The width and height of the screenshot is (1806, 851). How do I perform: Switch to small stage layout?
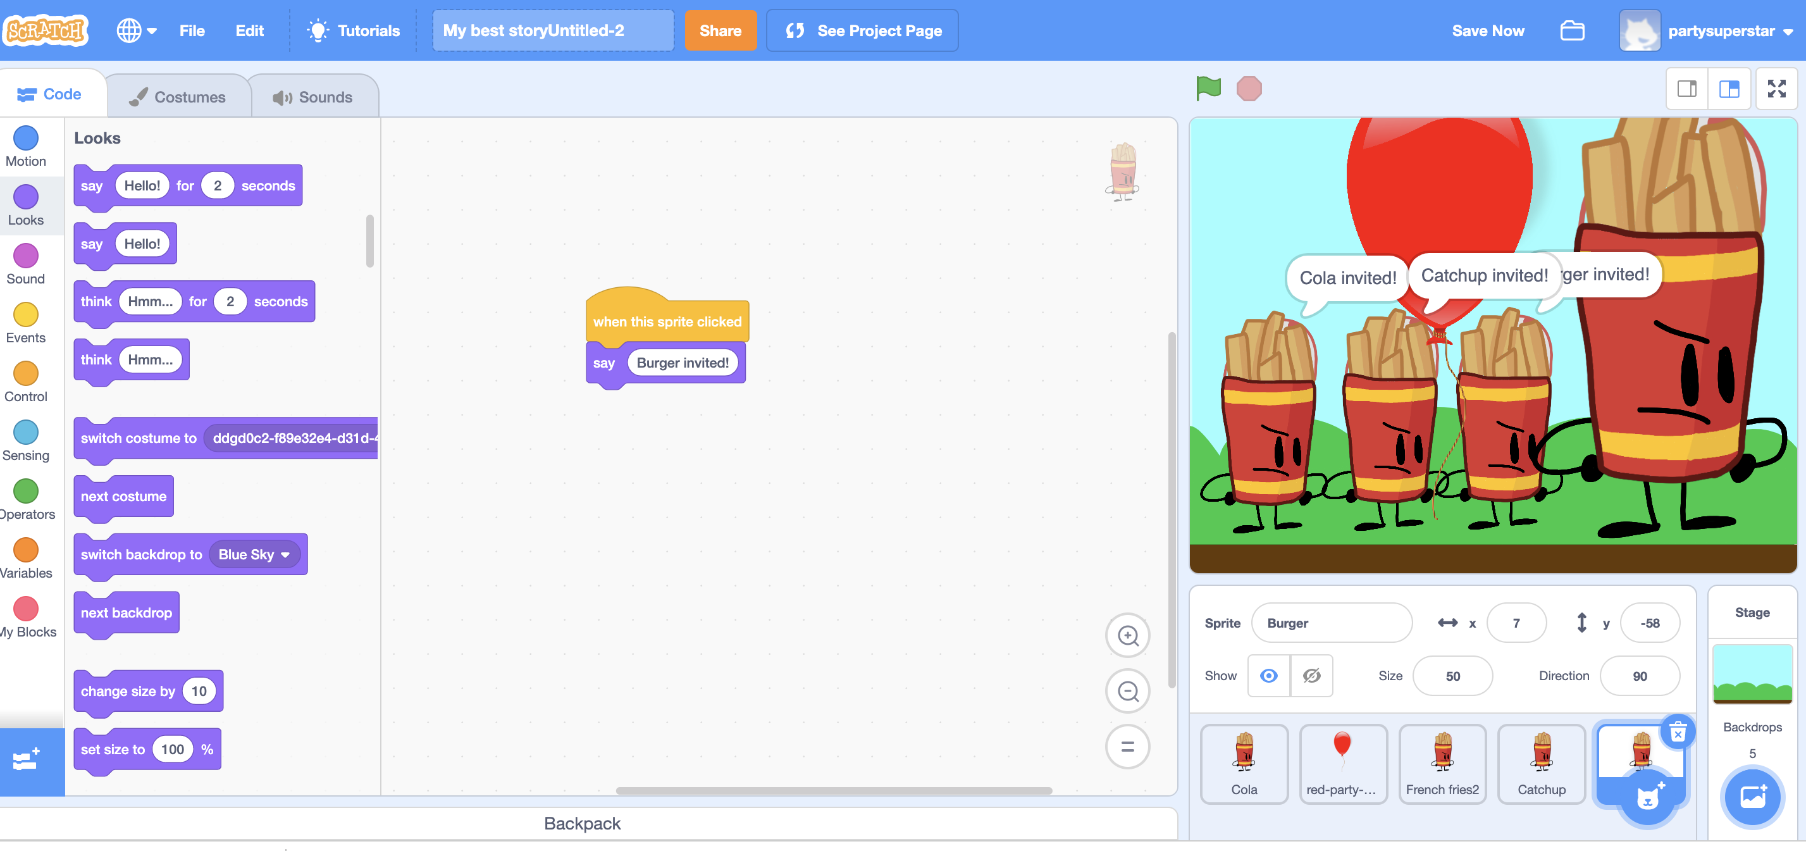pos(1687,89)
